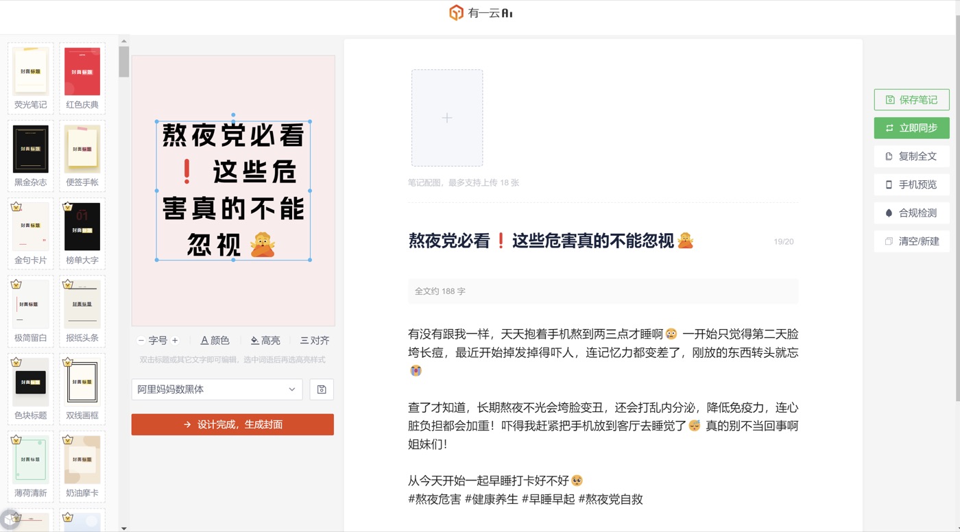This screenshot has width=960, height=532.
Task: Click the hashtag line starting with #熬夜危害
Action: [x=525, y=499]
